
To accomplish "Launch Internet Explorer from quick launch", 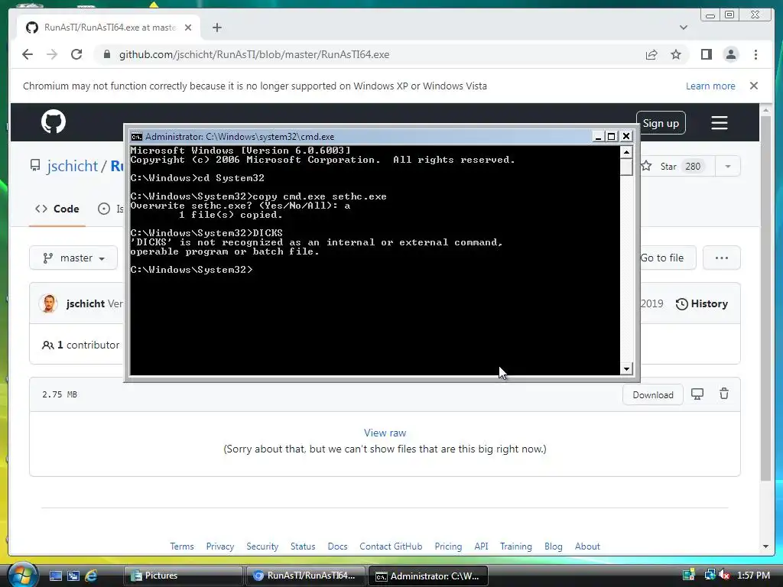I will click(91, 576).
